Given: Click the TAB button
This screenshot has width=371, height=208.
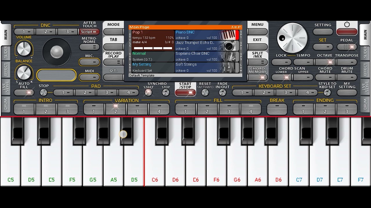Looking at the screenshot, I should tap(113, 47).
